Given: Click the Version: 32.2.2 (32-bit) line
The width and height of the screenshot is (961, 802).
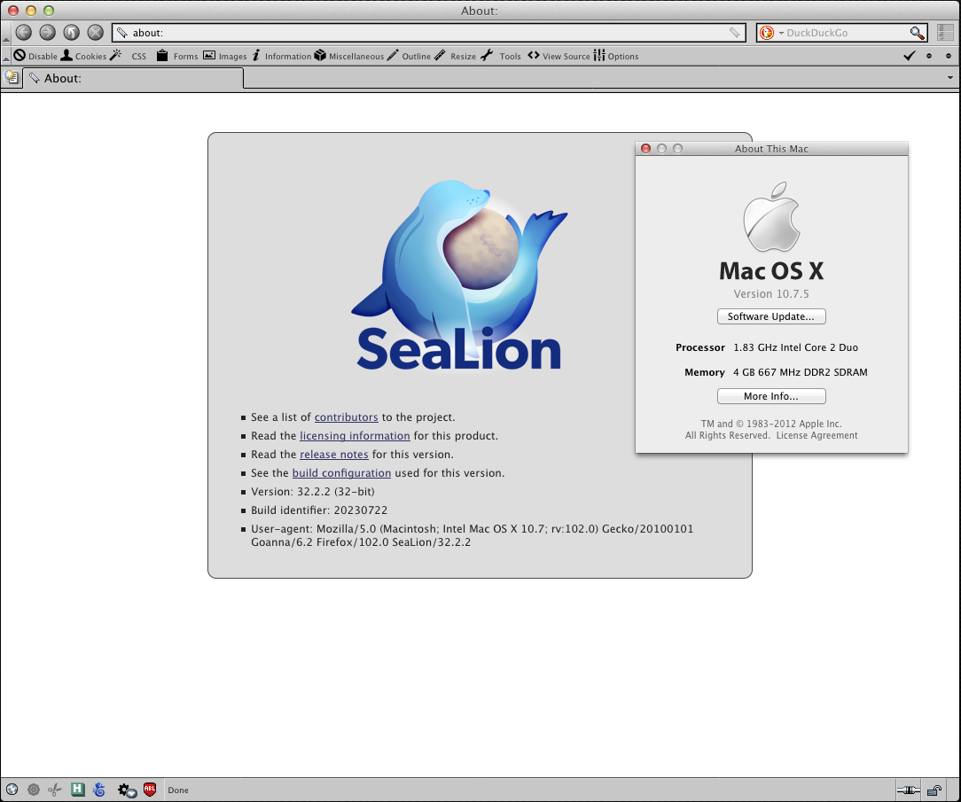Looking at the screenshot, I should [313, 491].
